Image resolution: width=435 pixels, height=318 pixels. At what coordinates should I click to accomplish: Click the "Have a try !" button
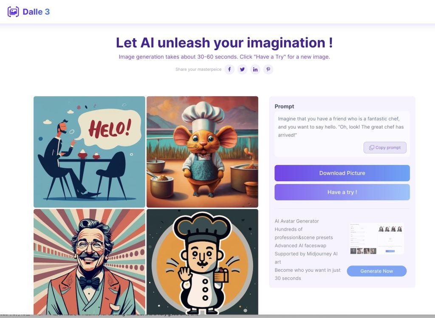pos(342,192)
